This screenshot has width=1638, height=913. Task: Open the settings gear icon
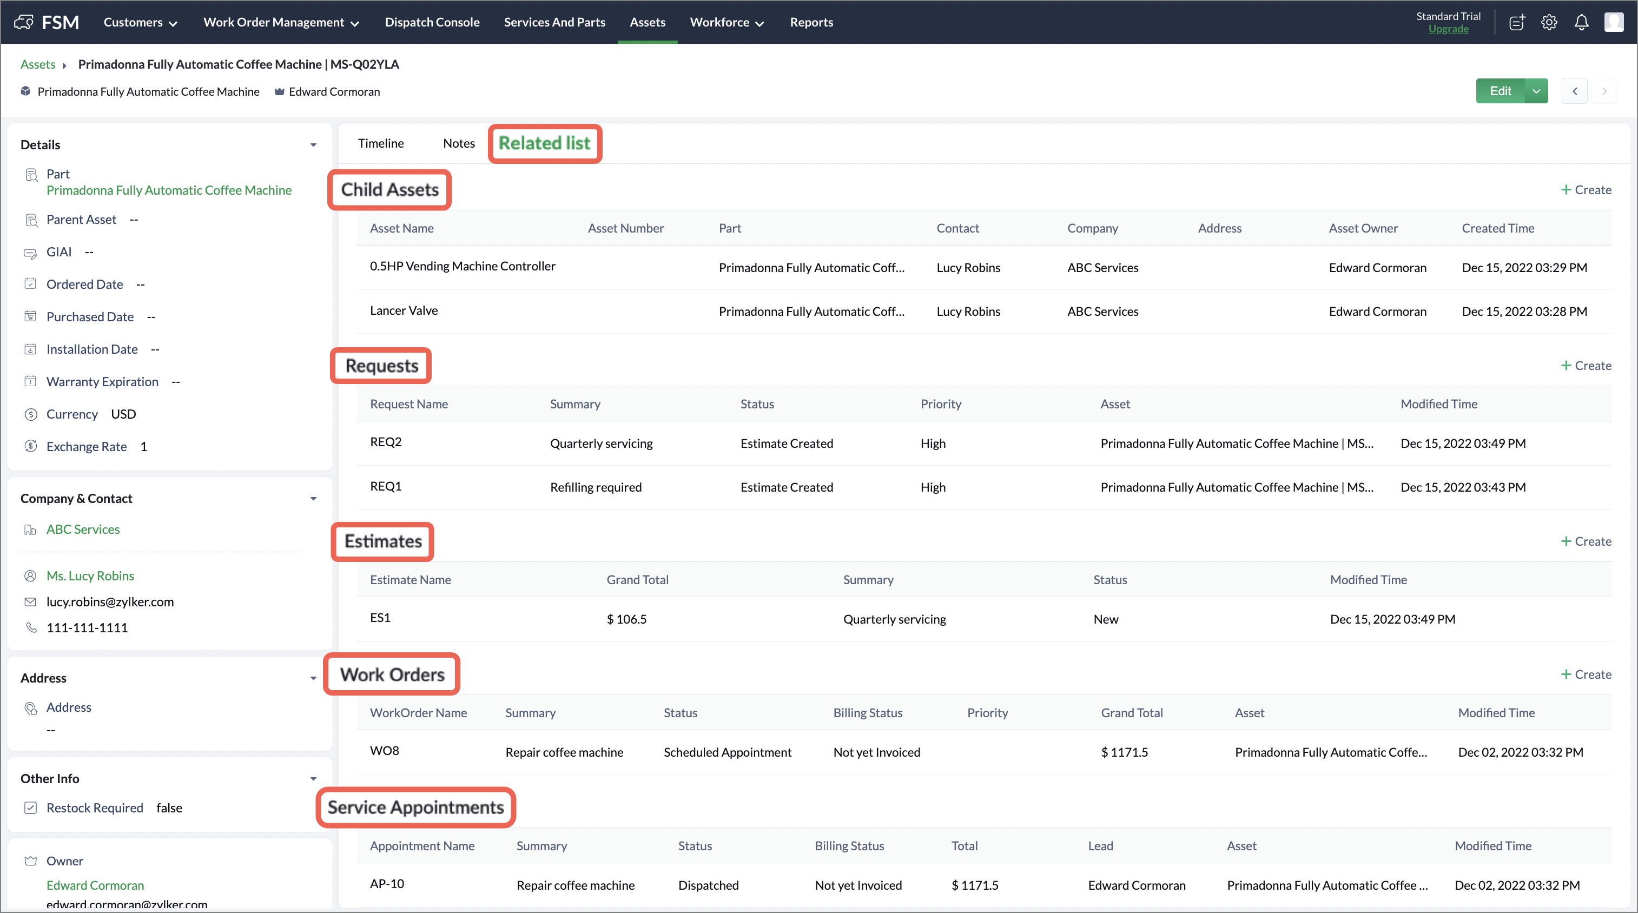1549,22
